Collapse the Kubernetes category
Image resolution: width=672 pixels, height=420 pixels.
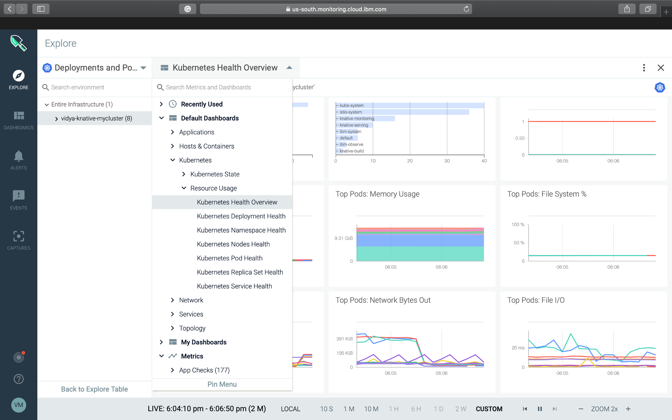(172, 160)
